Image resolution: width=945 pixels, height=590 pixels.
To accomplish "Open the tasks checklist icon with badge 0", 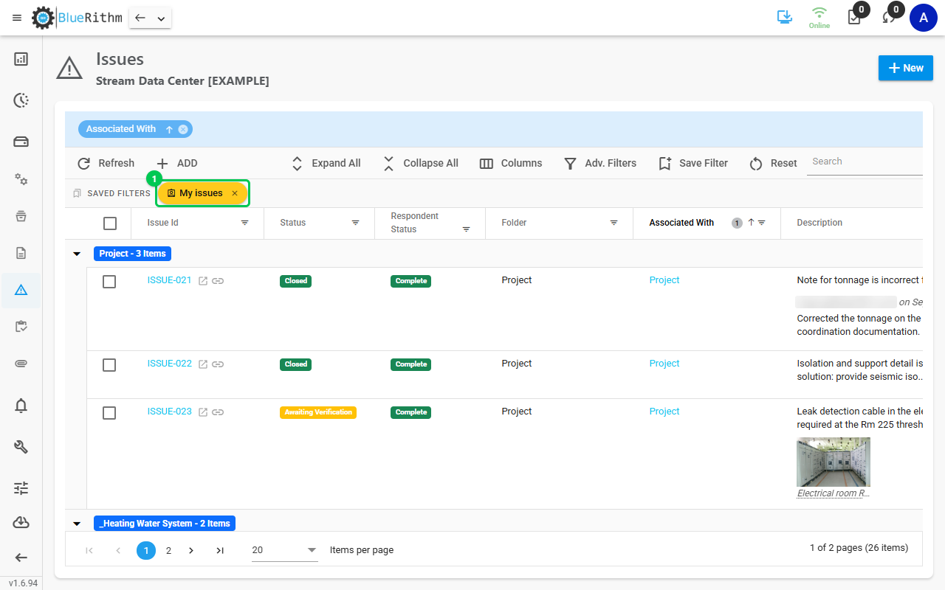I will pos(854,18).
